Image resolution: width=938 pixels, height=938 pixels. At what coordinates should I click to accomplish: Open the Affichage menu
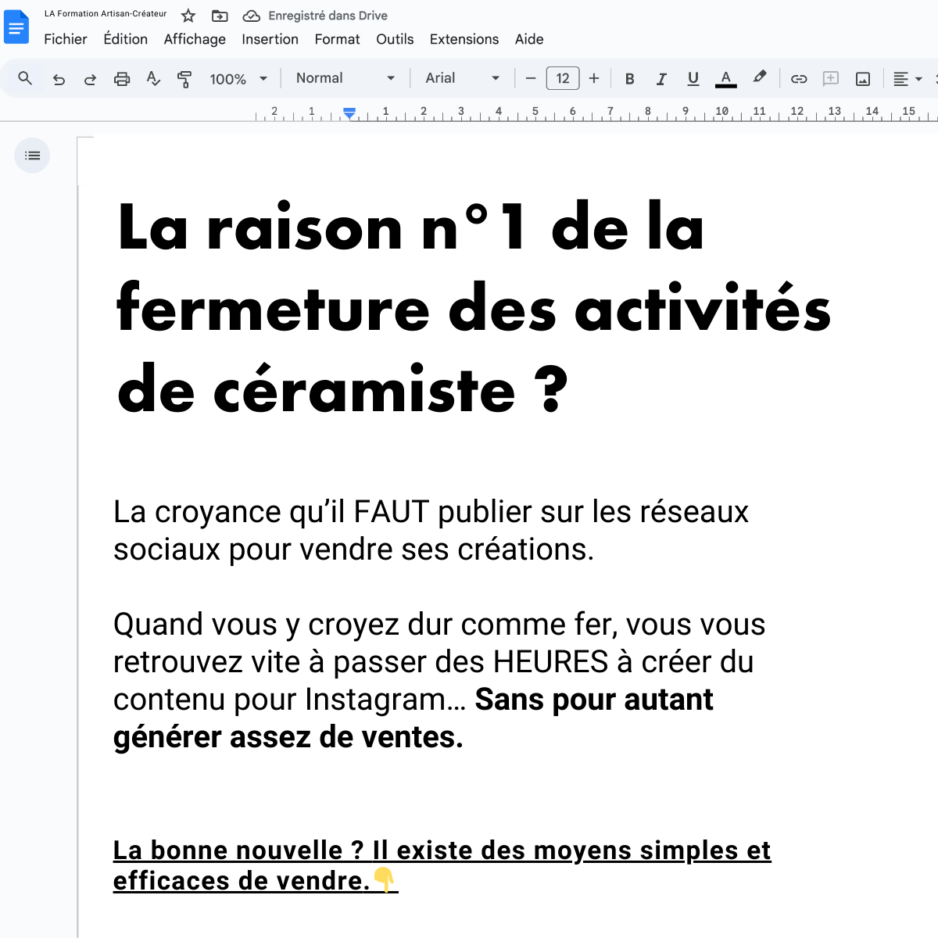pos(195,39)
